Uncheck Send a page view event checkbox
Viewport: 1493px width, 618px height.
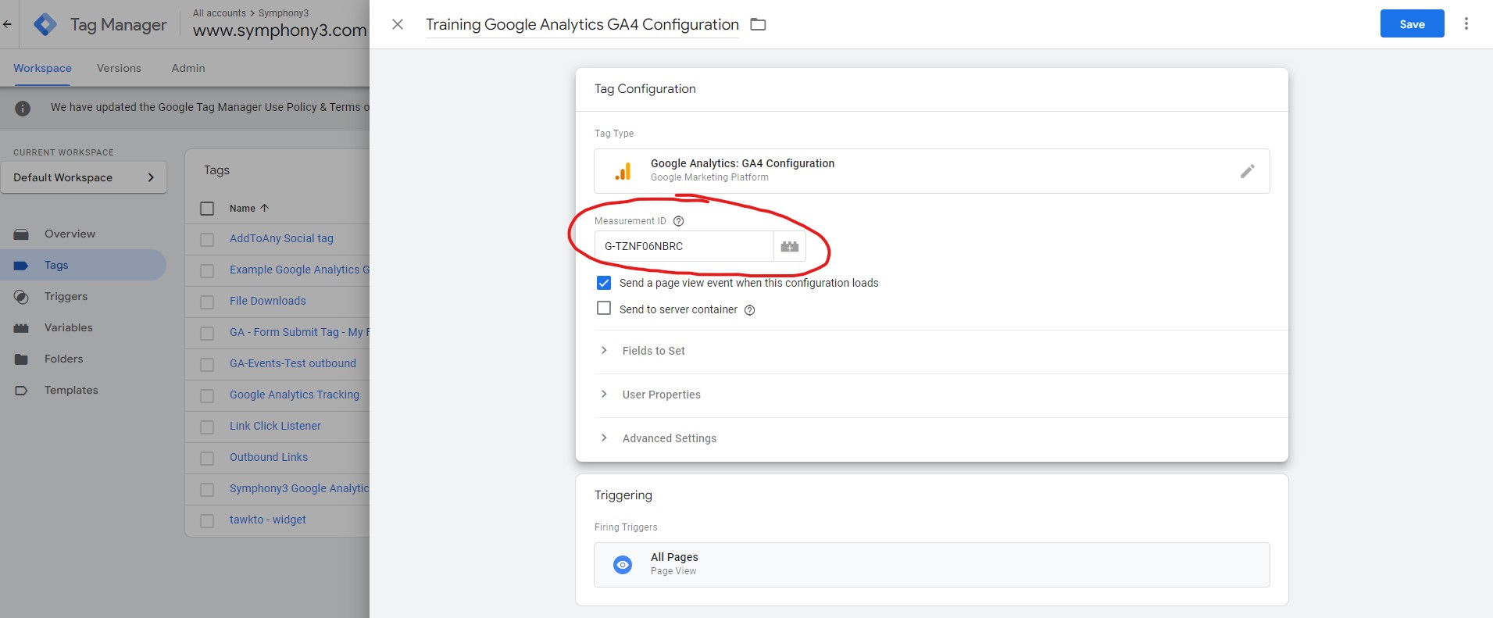(x=604, y=283)
